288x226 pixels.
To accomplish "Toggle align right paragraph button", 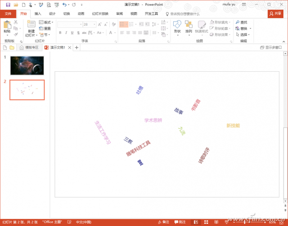I will coord(134,33).
